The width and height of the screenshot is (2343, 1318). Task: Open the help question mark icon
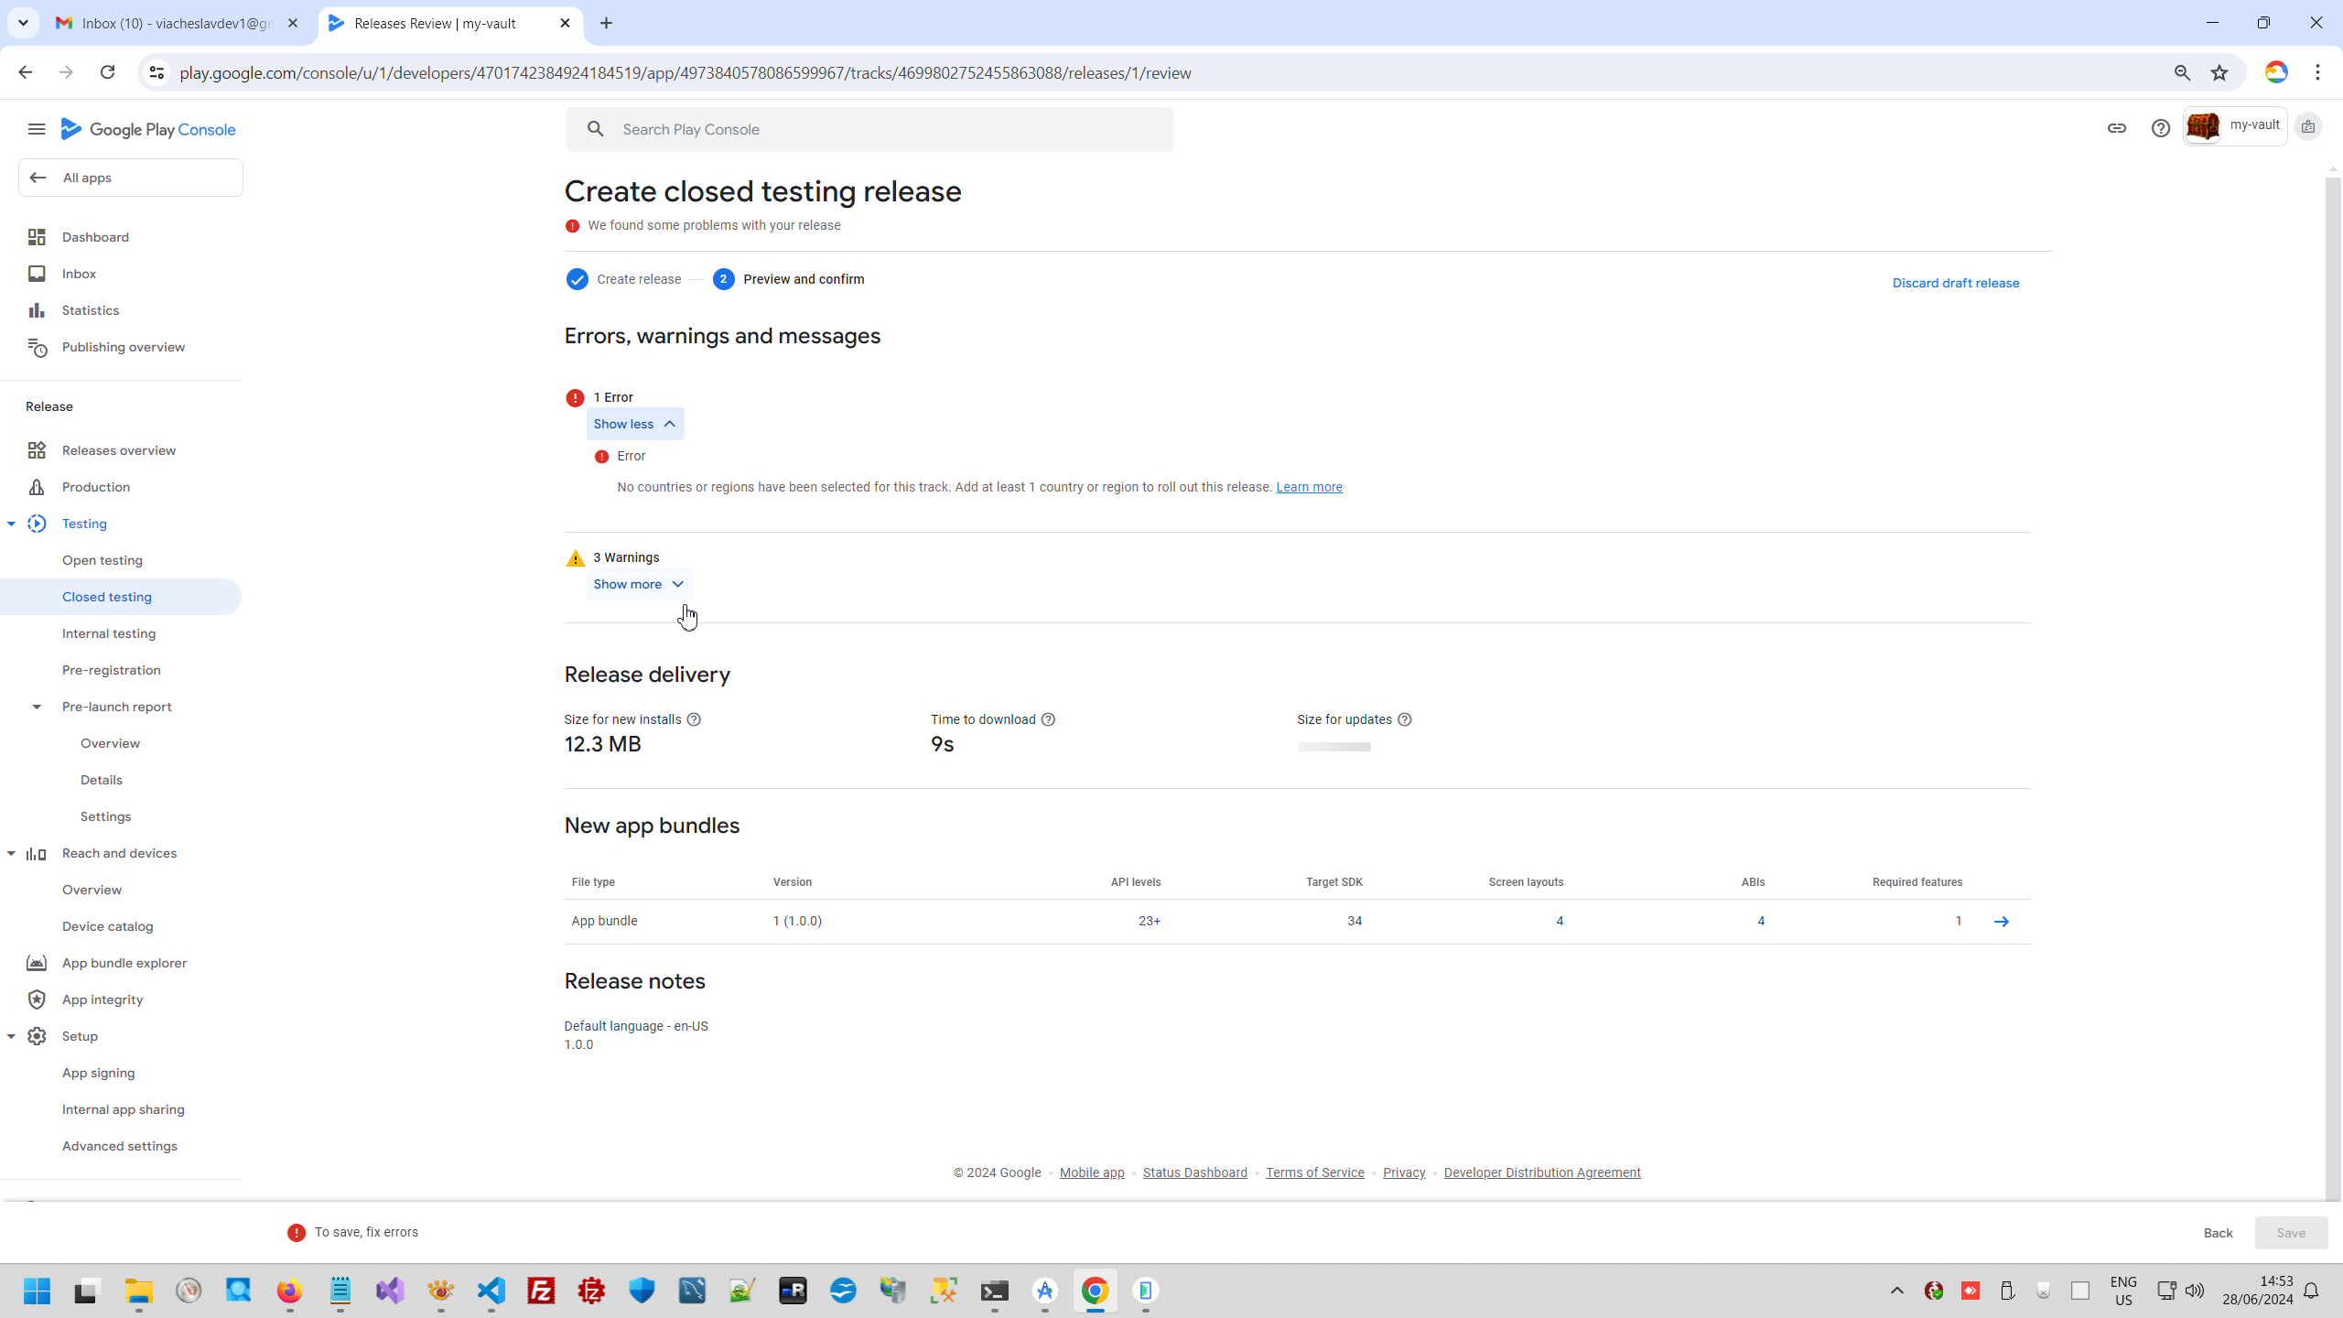(2160, 128)
